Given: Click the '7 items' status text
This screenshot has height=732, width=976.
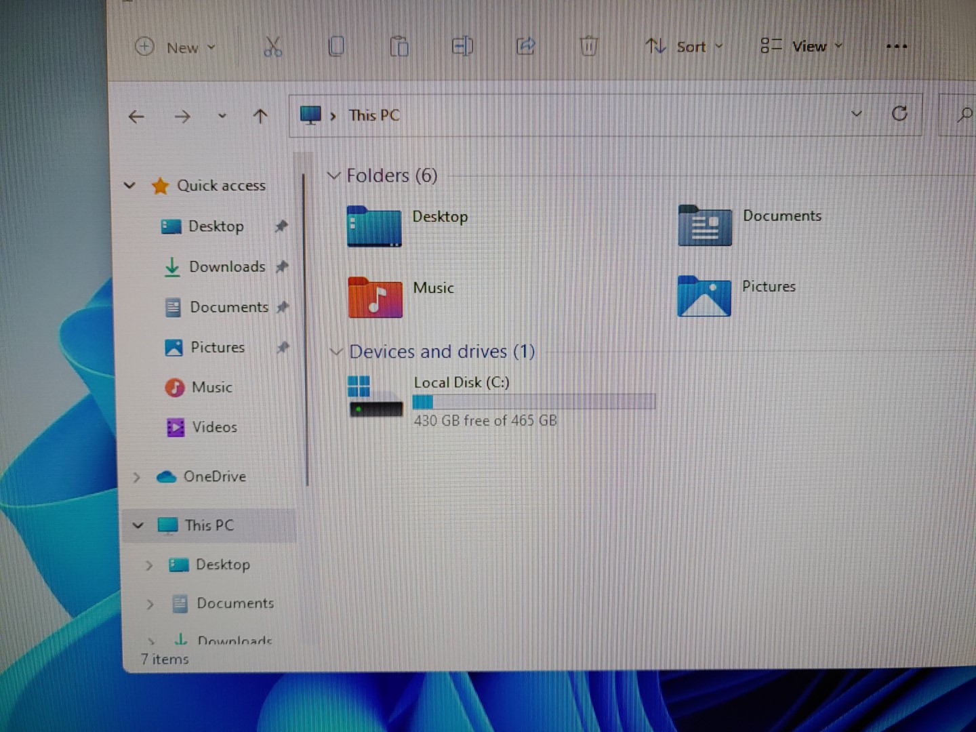Looking at the screenshot, I should (x=165, y=659).
